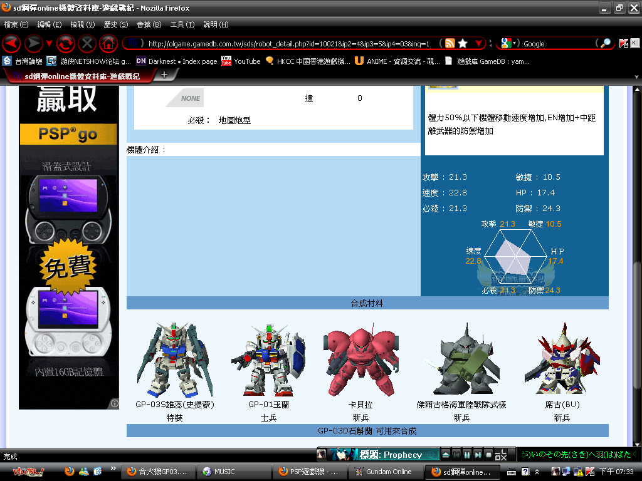Screen dimensions: 642x481
Task: Open the YouTube bookmark link
Action: [x=241, y=61]
